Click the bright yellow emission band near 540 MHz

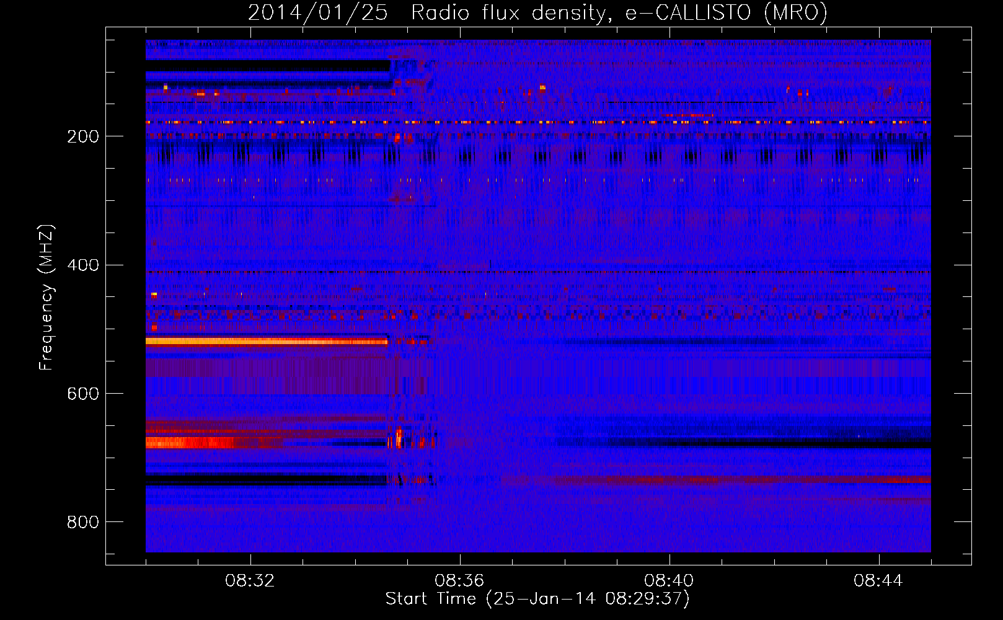pos(267,341)
